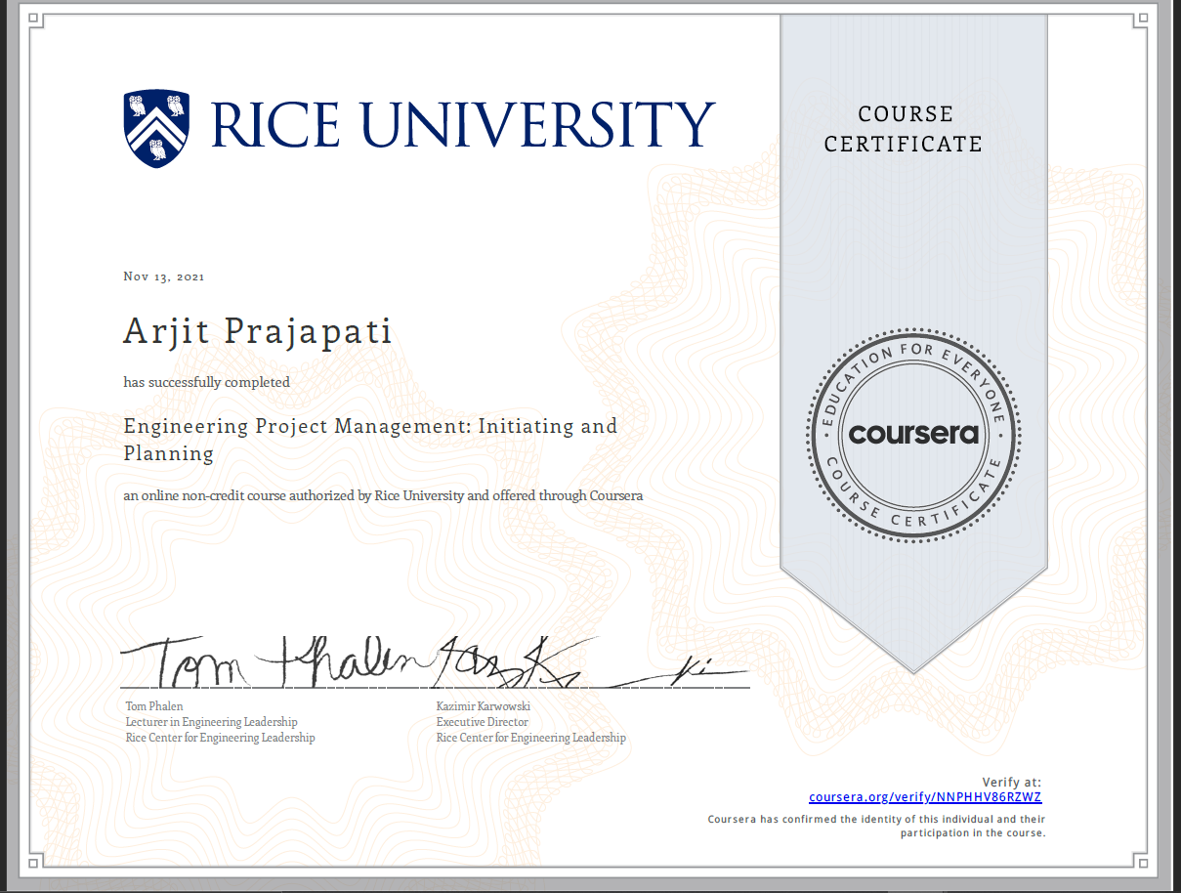Click the Engineering Project Management course title
The height and width of the screenshot is (893, 1181).
pyautogui.click(x=370, y=439)
